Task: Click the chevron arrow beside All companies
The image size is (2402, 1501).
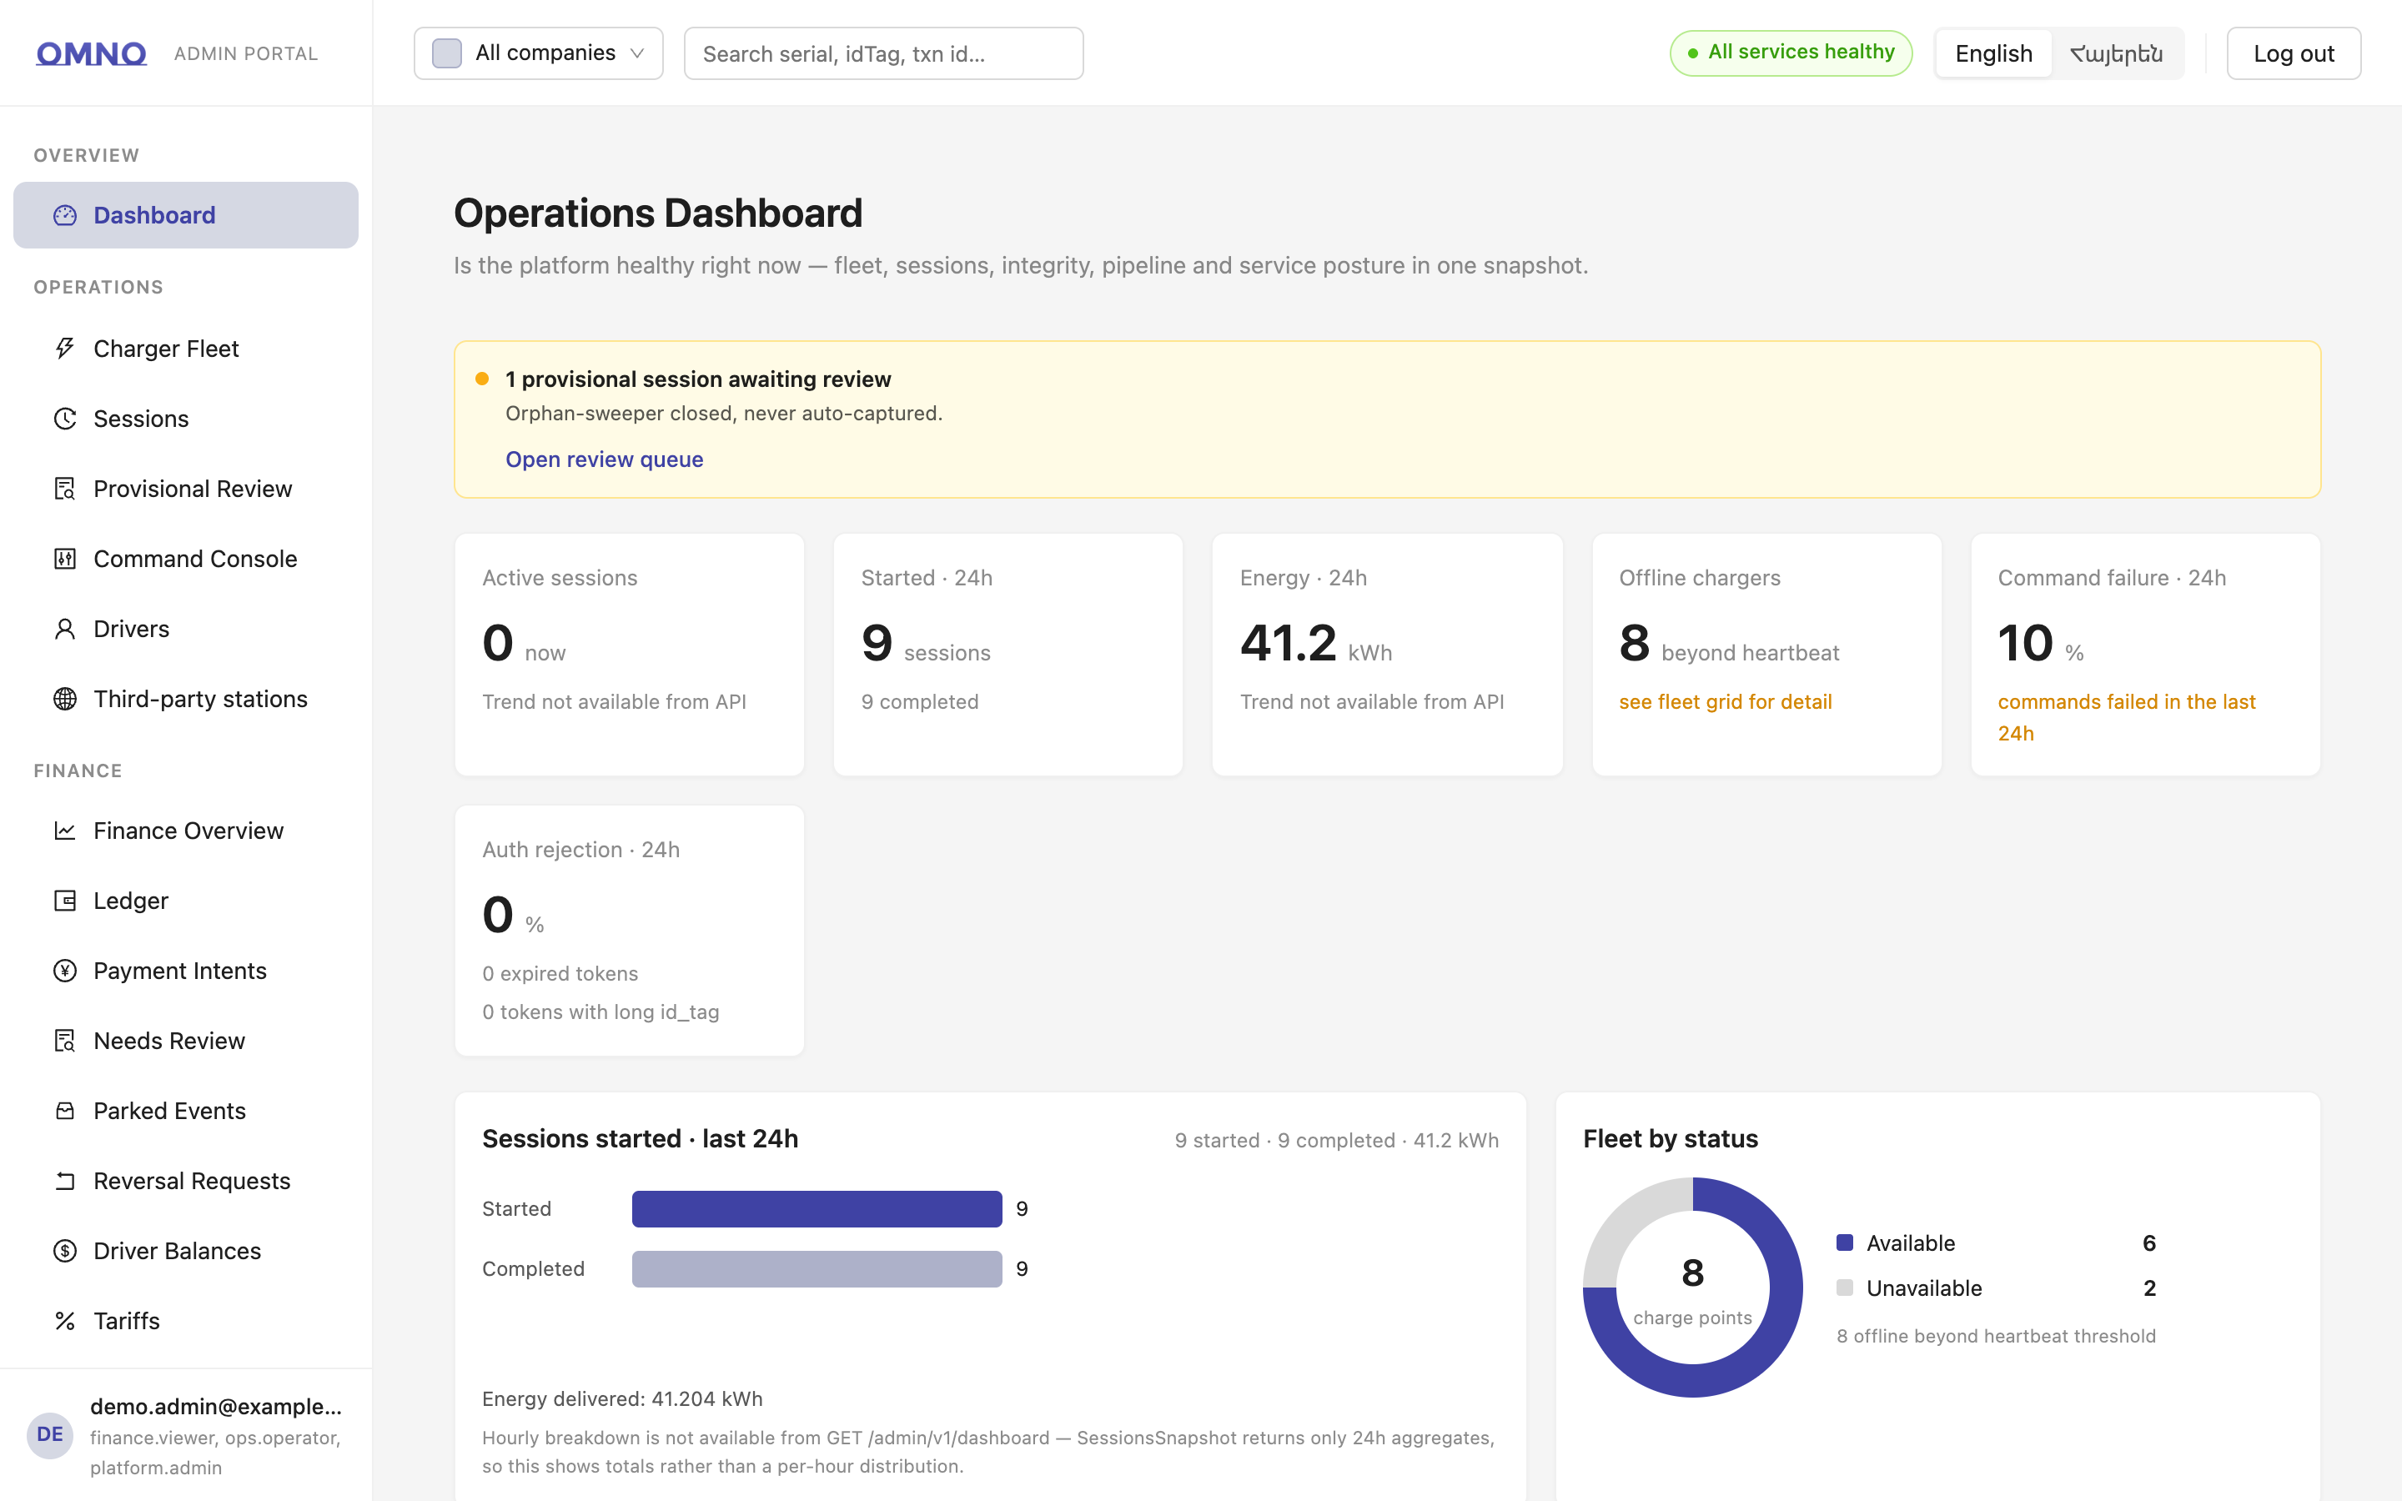Action: 637,53
